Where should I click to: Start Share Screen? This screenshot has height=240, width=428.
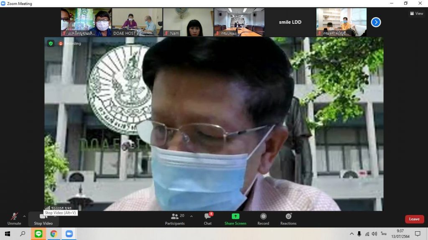point(235,218)
